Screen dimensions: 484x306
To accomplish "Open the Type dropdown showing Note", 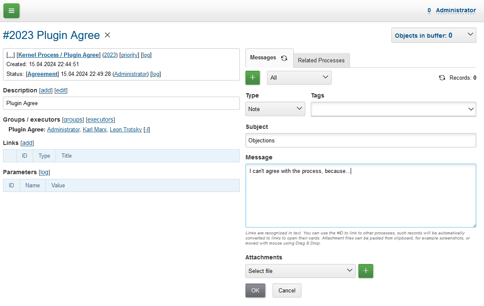I will tap(275, 109).
